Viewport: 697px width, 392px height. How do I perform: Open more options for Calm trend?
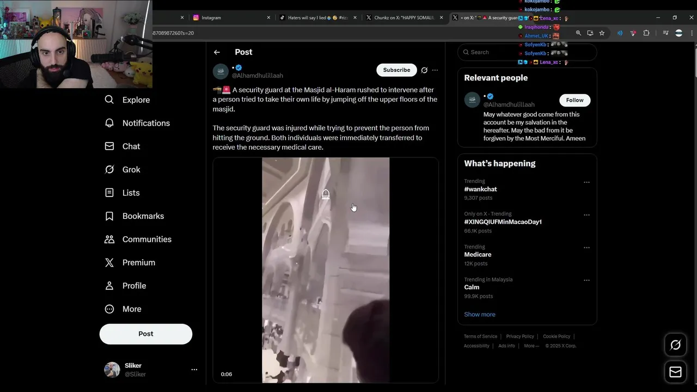[x=586, y=280]
